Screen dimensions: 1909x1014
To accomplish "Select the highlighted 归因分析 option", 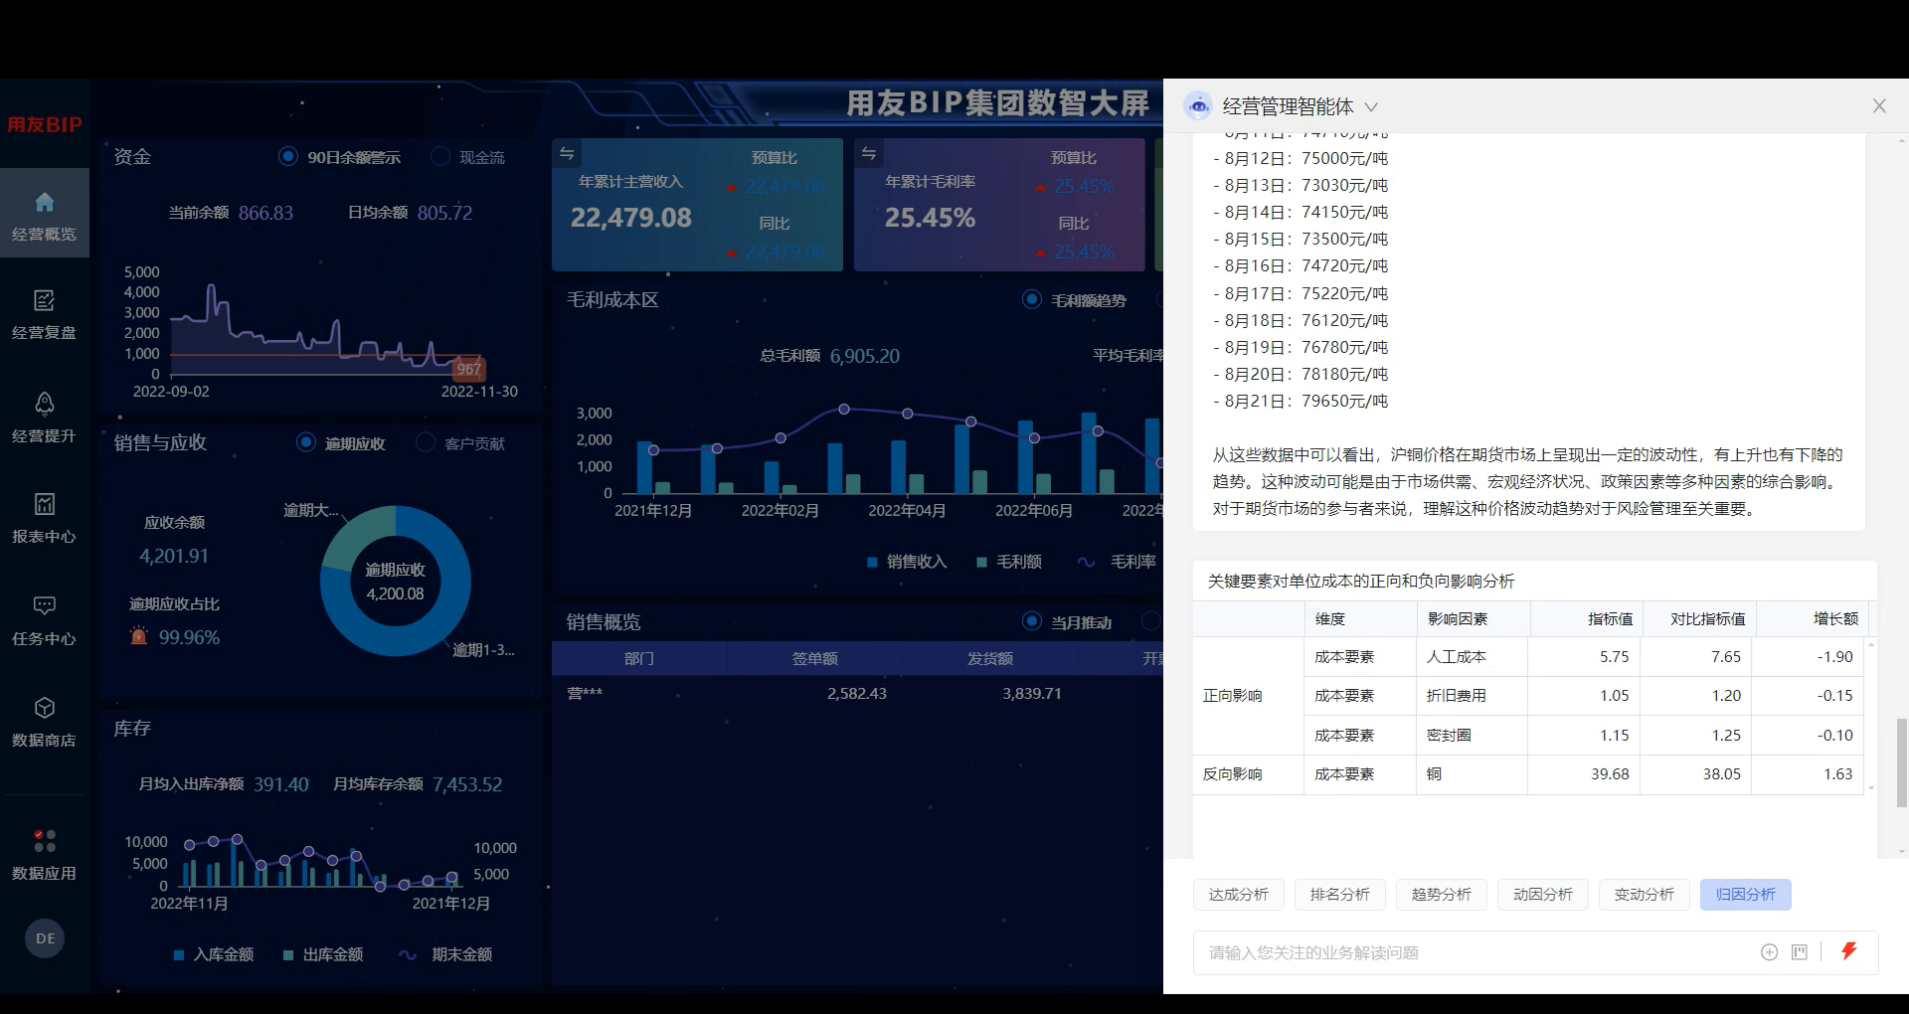I will [x=1745, y=894].
